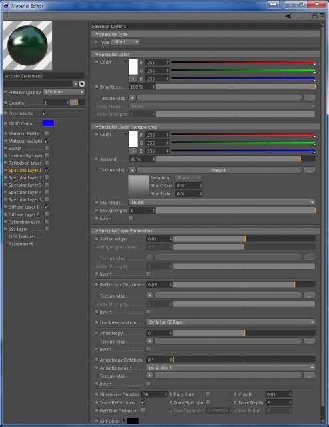
Task: Click color mode arrow under Specular Color swatch
Action: 133,79
